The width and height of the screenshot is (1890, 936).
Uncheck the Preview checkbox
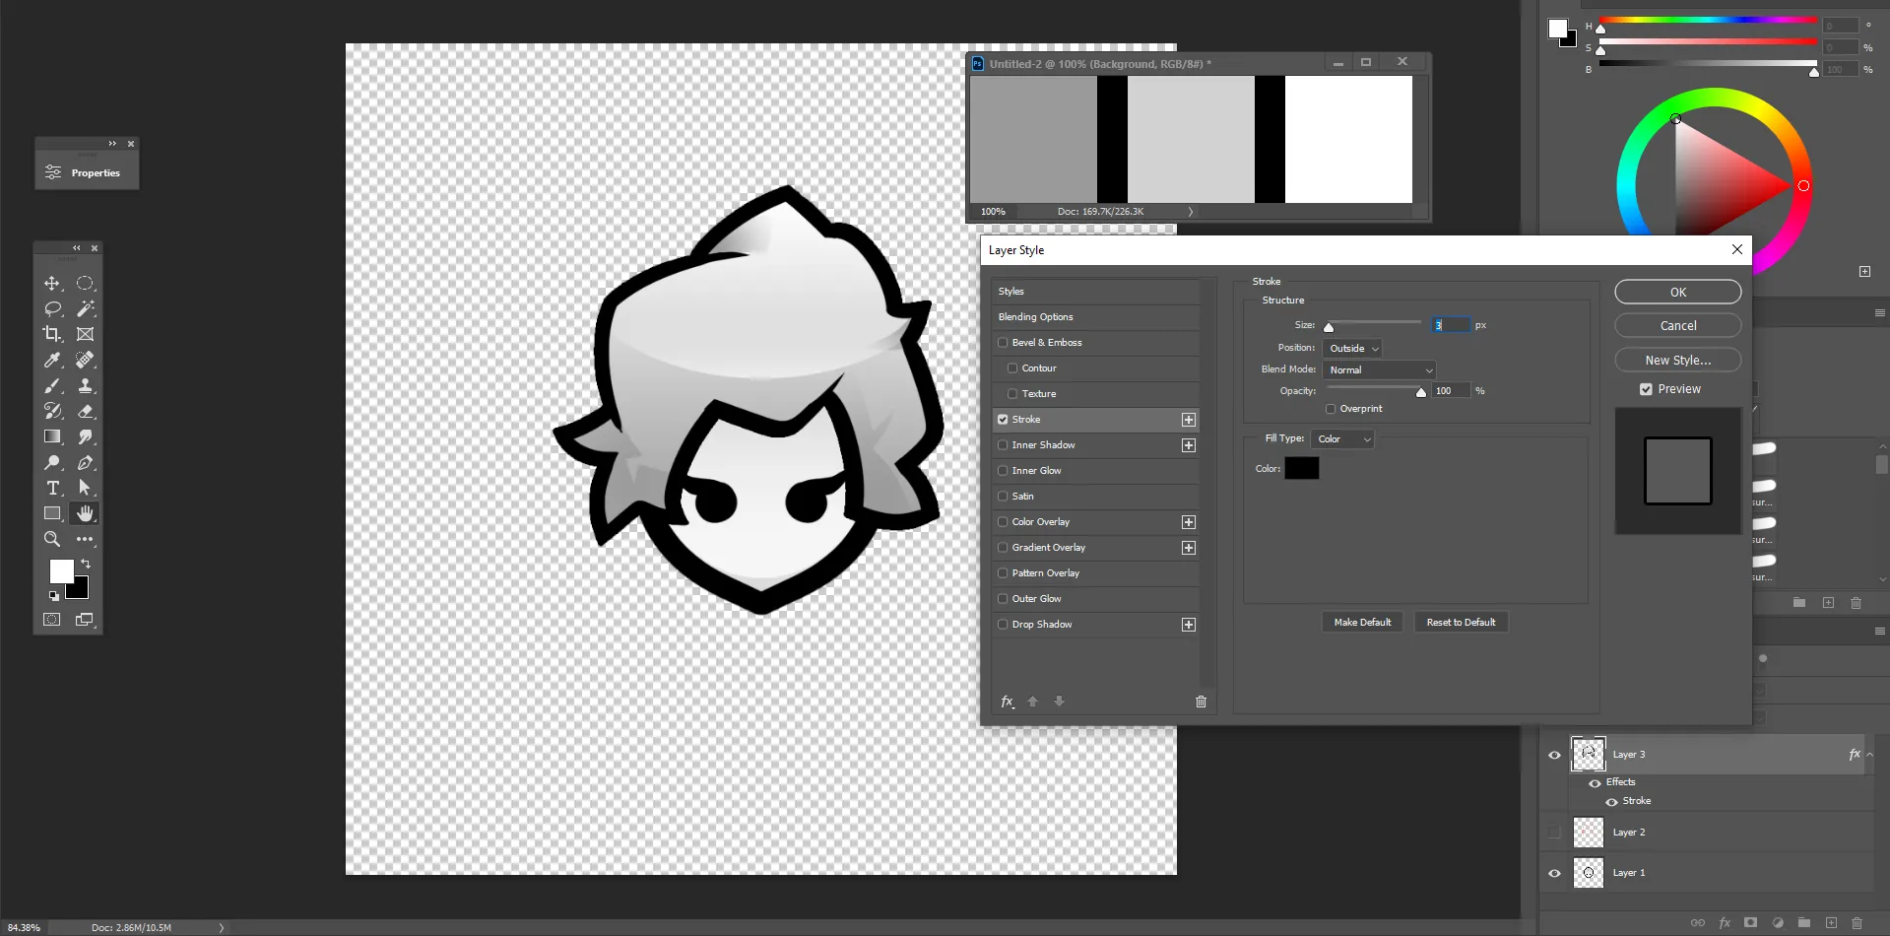point(1646,389)
